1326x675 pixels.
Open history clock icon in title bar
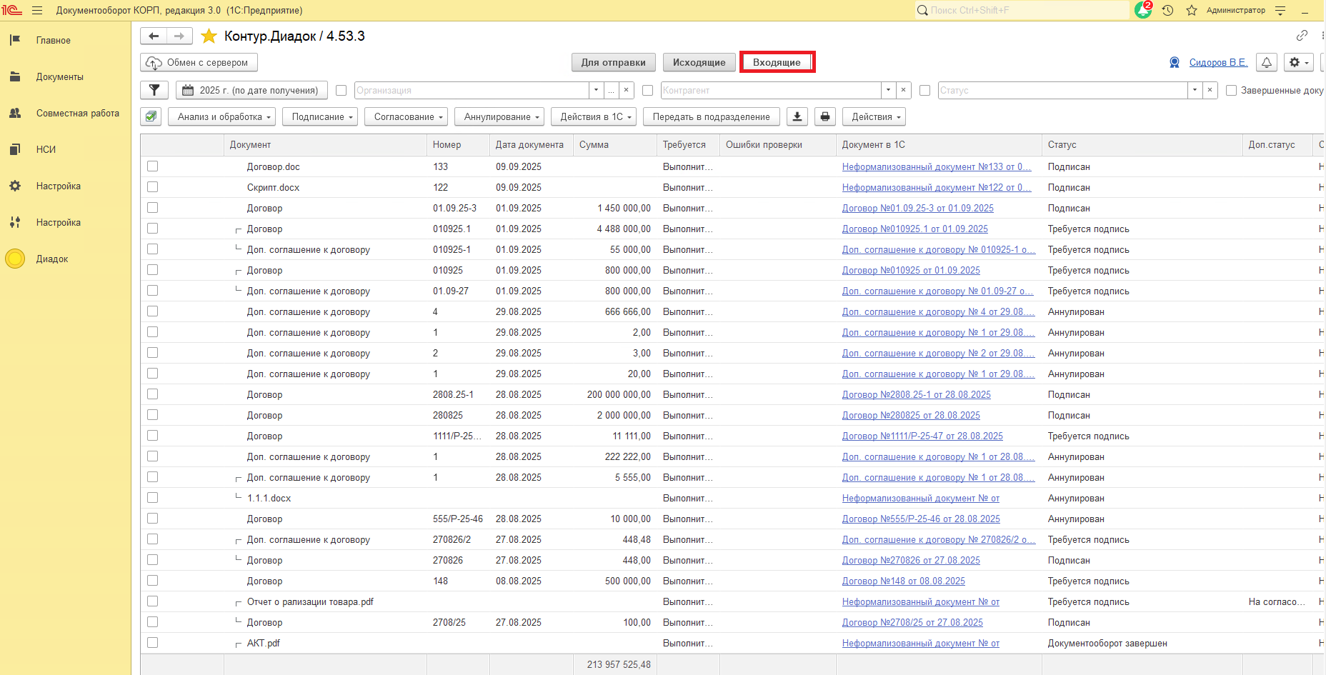tap(1167, 10)
